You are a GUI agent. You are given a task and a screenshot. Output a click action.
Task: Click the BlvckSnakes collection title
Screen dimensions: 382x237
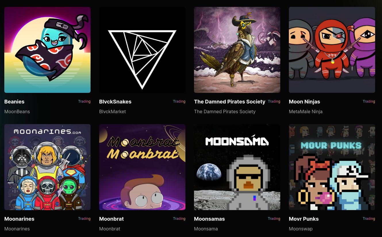(x=115, y=102)
